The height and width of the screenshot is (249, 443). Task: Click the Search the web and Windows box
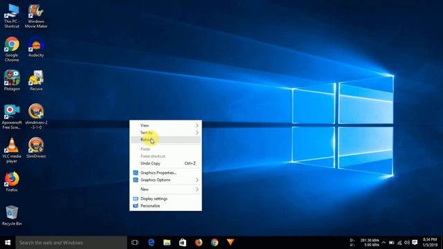tap(71, 243)
